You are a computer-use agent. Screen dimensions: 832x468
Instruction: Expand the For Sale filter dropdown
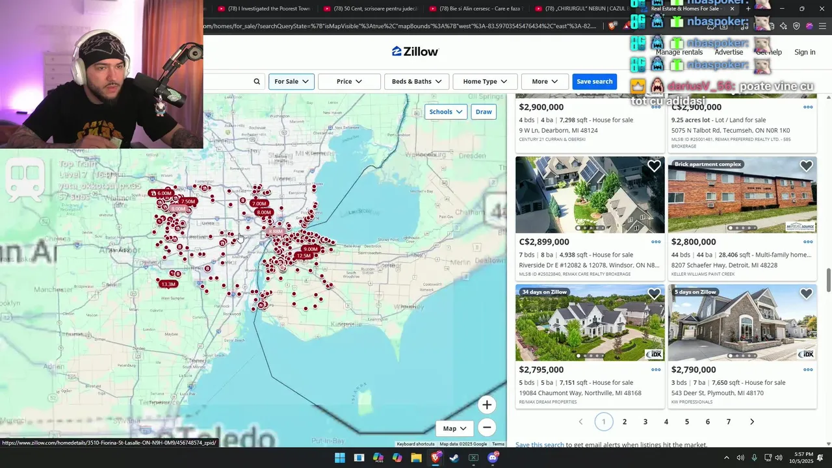coord(291,81)
